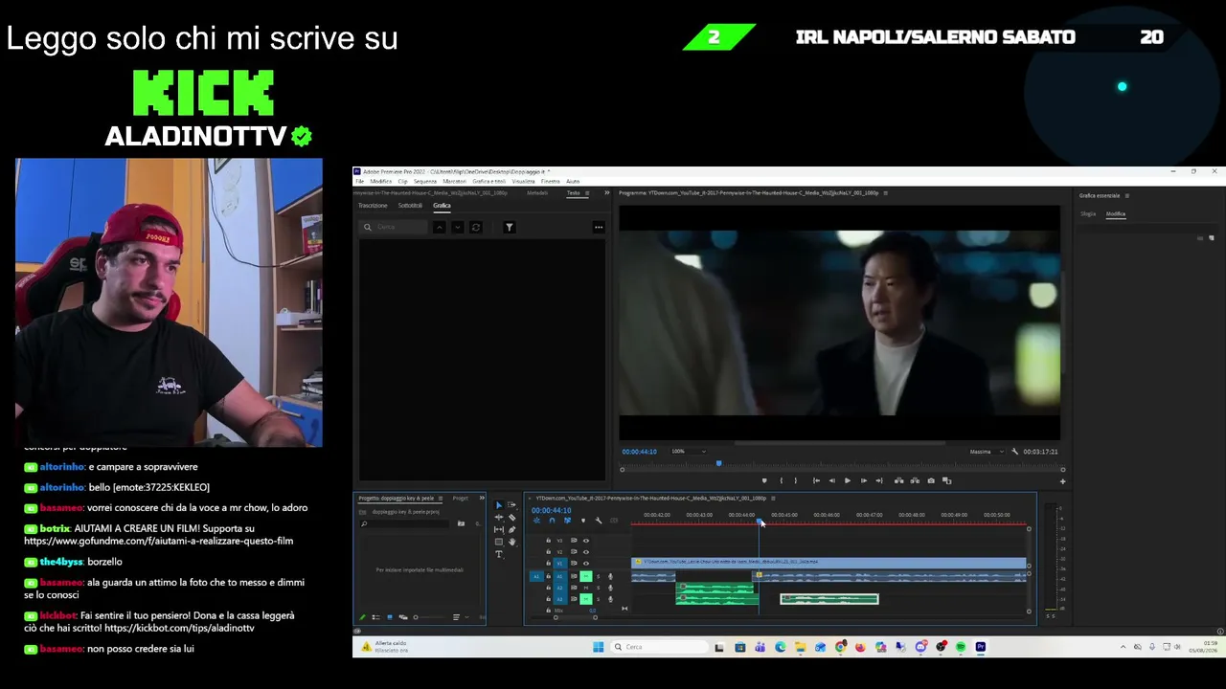Viewport: 1226px width, 689px height.
Task: Open Premiere Pro from the Windows taskbar
Action: (981, 647)
